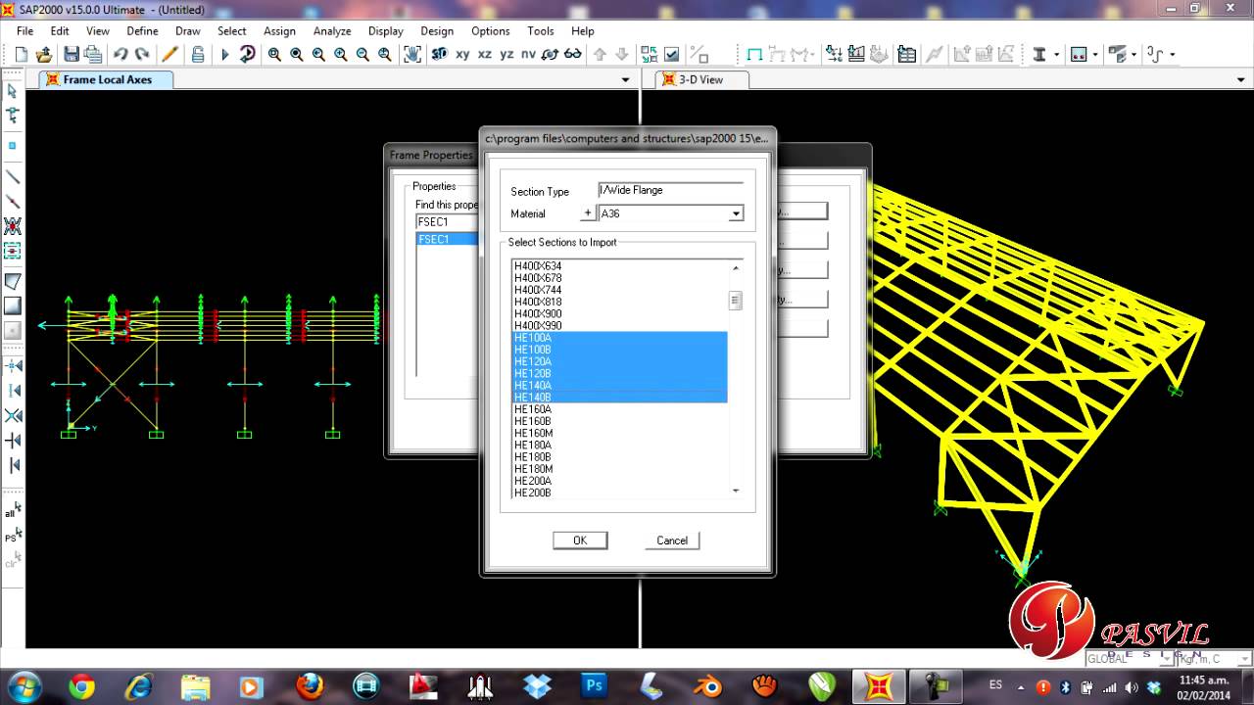Open the Define menu
The width and height of the screenshot is (1254, 705).
pyautogui.click(x=142, y=30)
